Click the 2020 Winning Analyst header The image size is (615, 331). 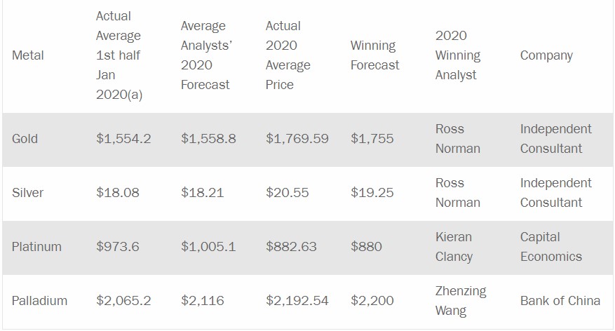(457, 55)
